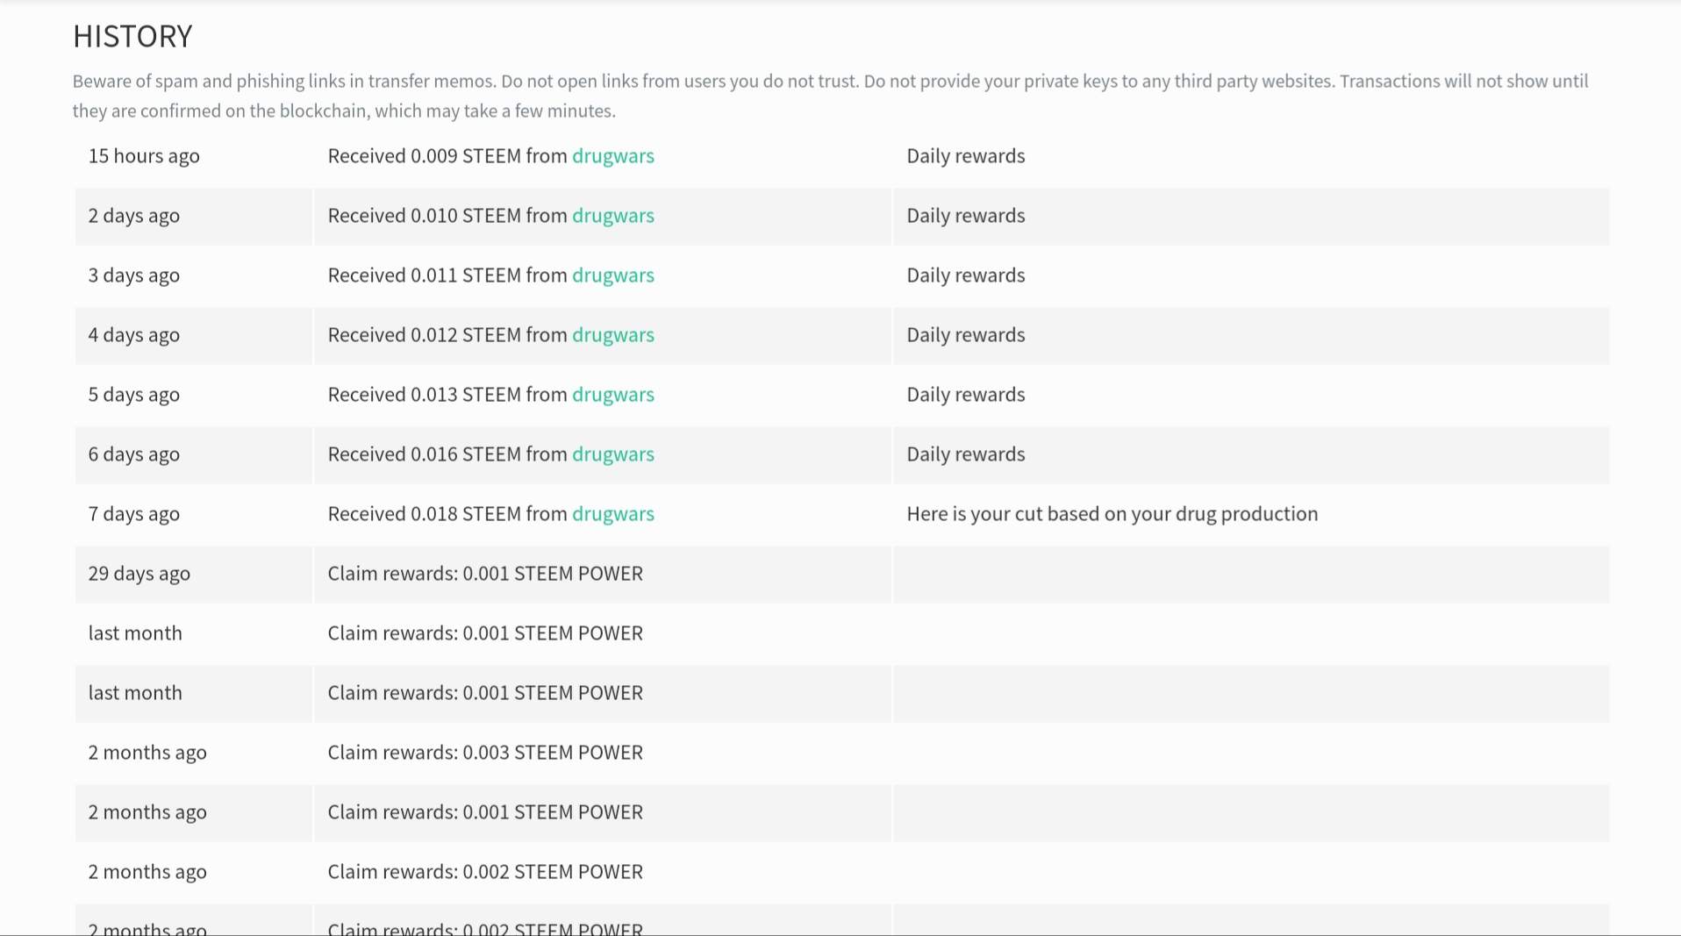
Task: Click 'Daily rewards' memo in '2 days ago' row
Action: pos(965,216)
